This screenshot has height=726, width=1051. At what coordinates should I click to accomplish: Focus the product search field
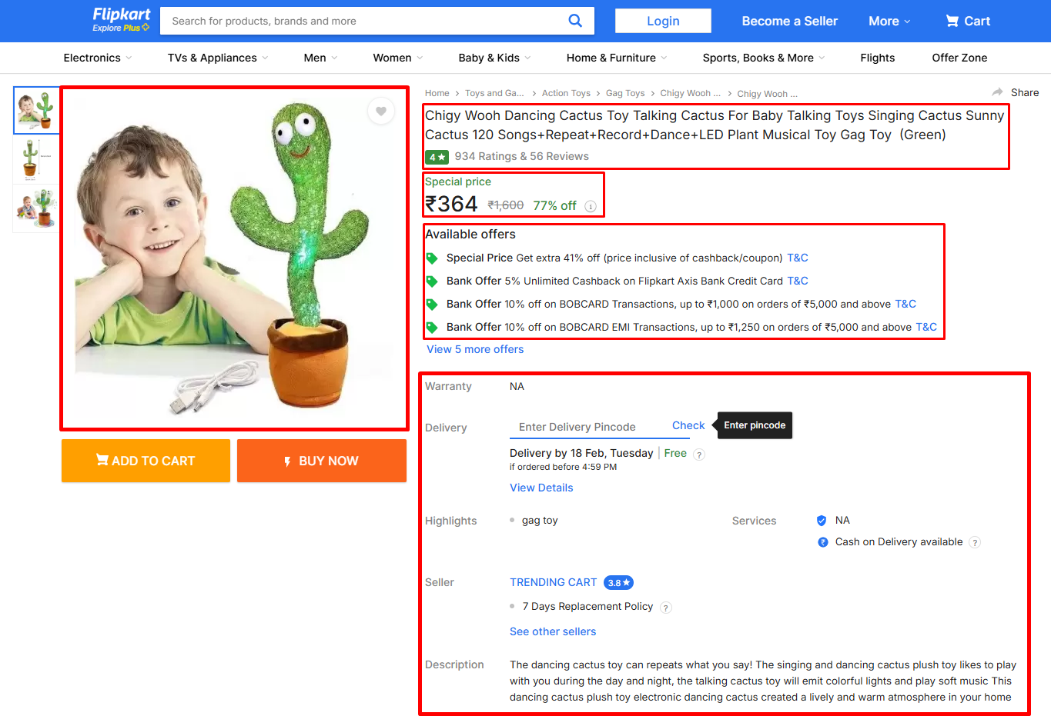pos(362,21)
